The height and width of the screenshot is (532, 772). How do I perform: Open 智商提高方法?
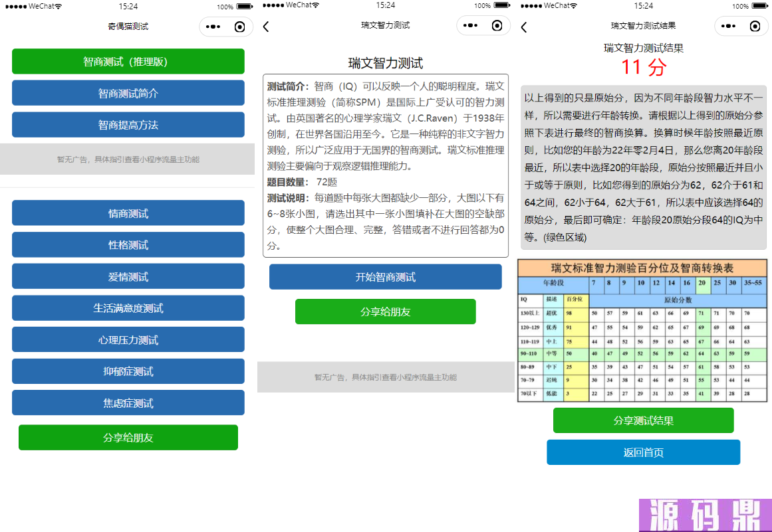pos(128,125)
